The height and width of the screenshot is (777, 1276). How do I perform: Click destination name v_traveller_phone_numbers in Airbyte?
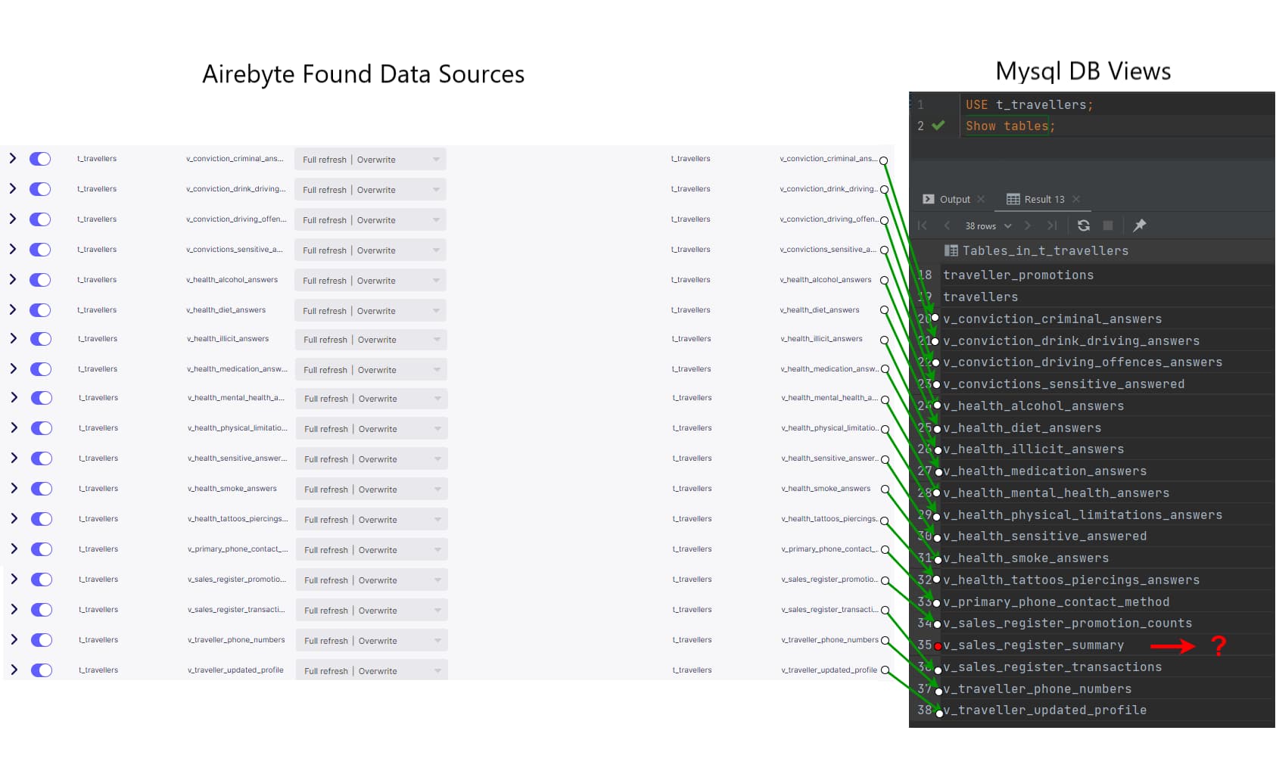point(829,640)
